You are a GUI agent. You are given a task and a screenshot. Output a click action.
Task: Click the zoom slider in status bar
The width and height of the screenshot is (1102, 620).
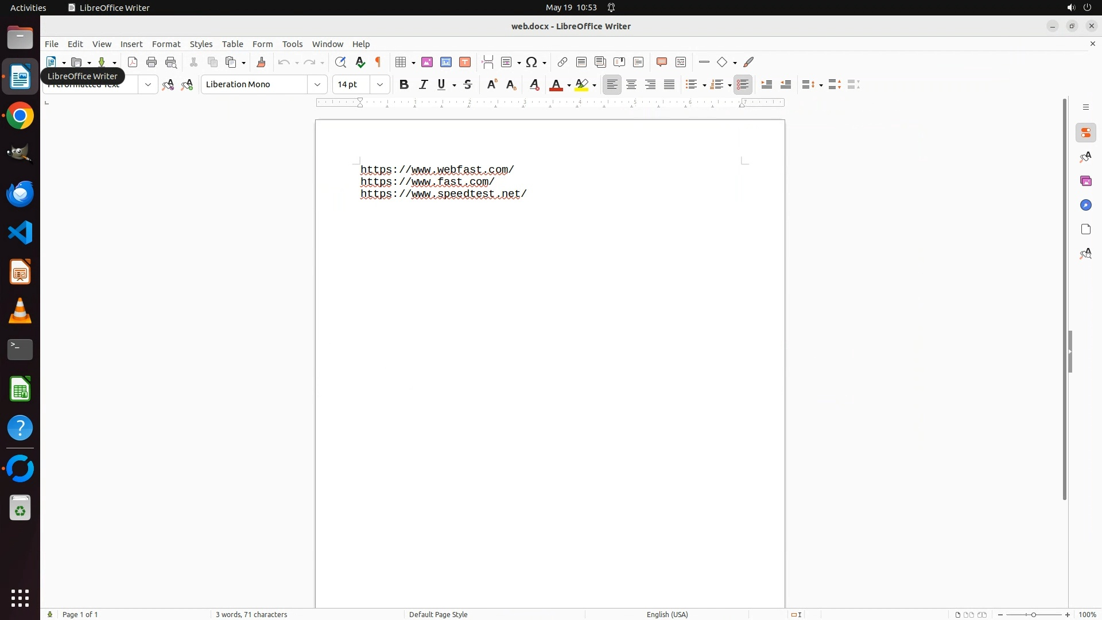pos(1034,614)
